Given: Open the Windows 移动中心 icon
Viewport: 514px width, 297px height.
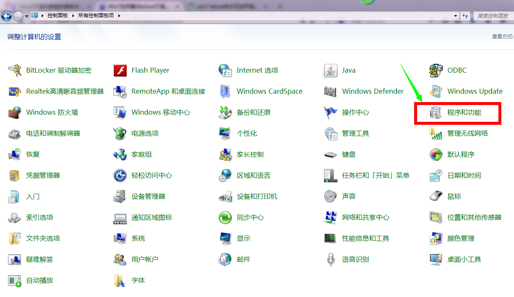Looking at the screenshot, I should [120, 112].
